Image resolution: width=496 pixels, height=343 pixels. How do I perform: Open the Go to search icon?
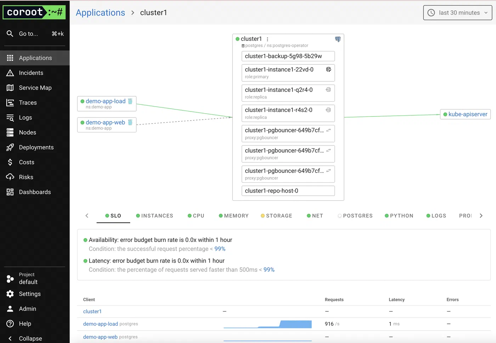pos(10,34)
